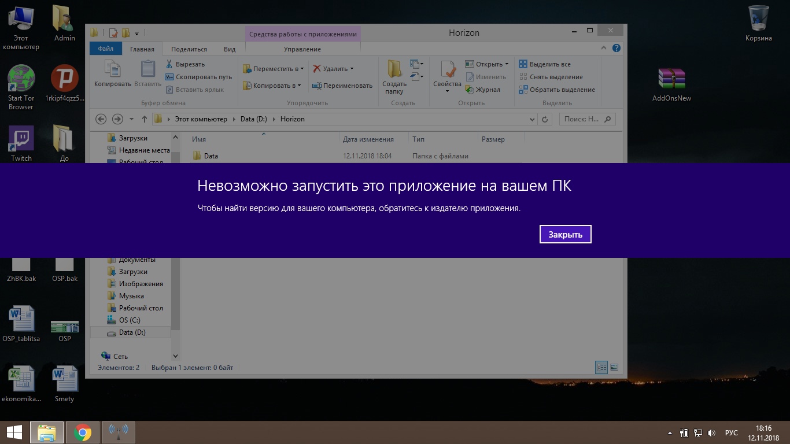Click the Закрыть button in error dialog

click(565, 234)
